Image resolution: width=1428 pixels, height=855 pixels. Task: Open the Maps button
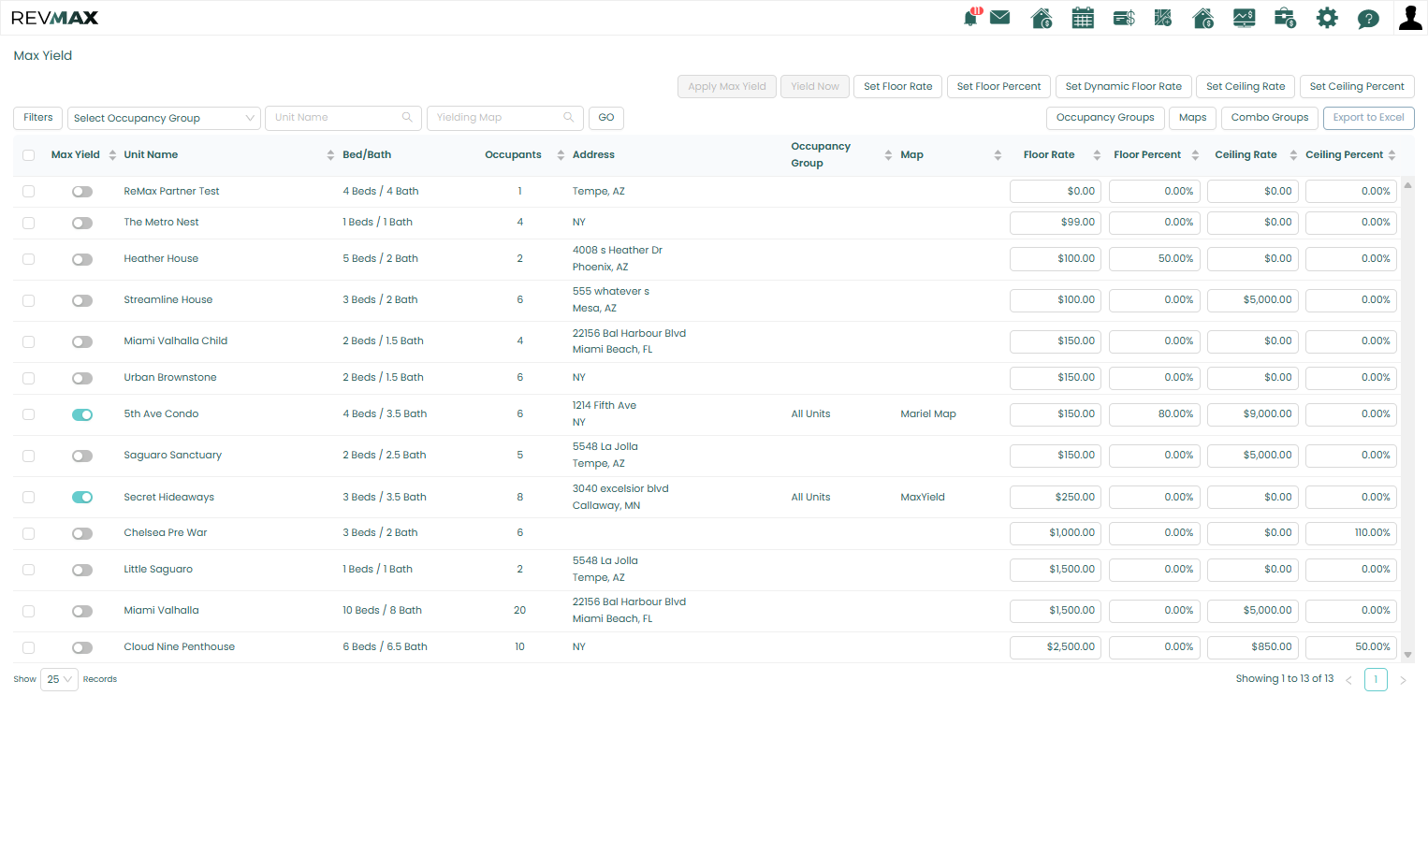click(1193, 118)
